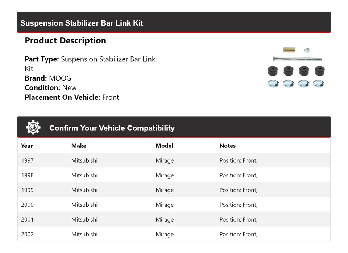Click the rightmost silver washer in the photo
Viewport: 348px width, 253px height.
click(x=319, y=84)
